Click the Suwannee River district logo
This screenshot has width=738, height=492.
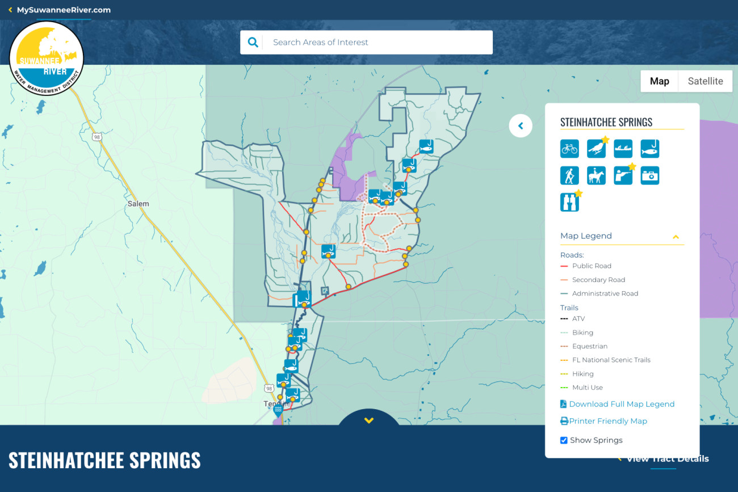pyautogui.click(x=47, y=58)
